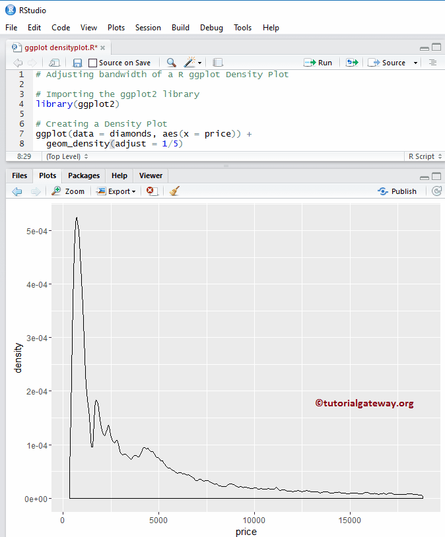Switch to the Help pane tab
The image size is (445, 537).
coord(120,175)
